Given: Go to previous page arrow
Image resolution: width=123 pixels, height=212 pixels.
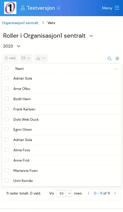Looking at the screenshot, I should (89, 193).
